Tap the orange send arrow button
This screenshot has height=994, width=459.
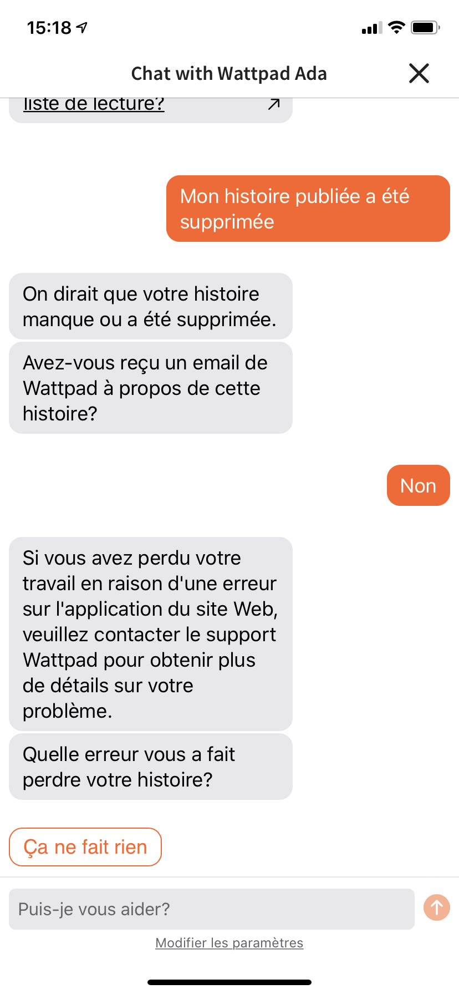[x=437, y=907]
